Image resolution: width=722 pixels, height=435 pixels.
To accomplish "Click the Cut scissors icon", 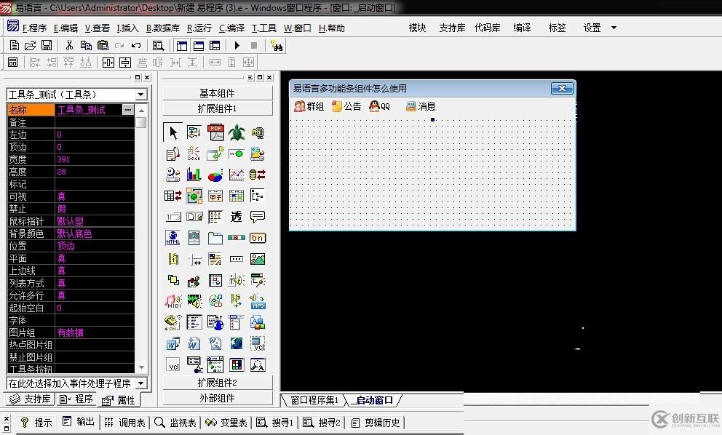I will [69, 45].
